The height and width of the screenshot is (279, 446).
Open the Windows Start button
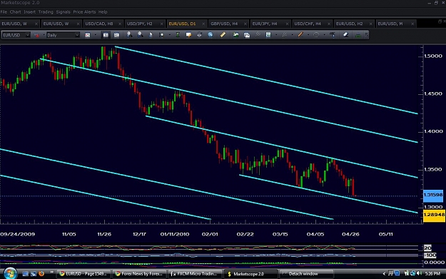point(10,273)
